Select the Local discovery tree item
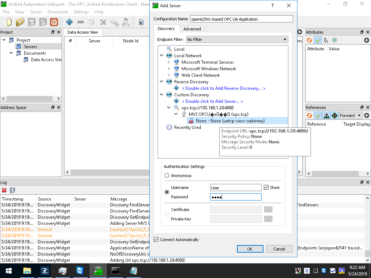 coord(179,49)
